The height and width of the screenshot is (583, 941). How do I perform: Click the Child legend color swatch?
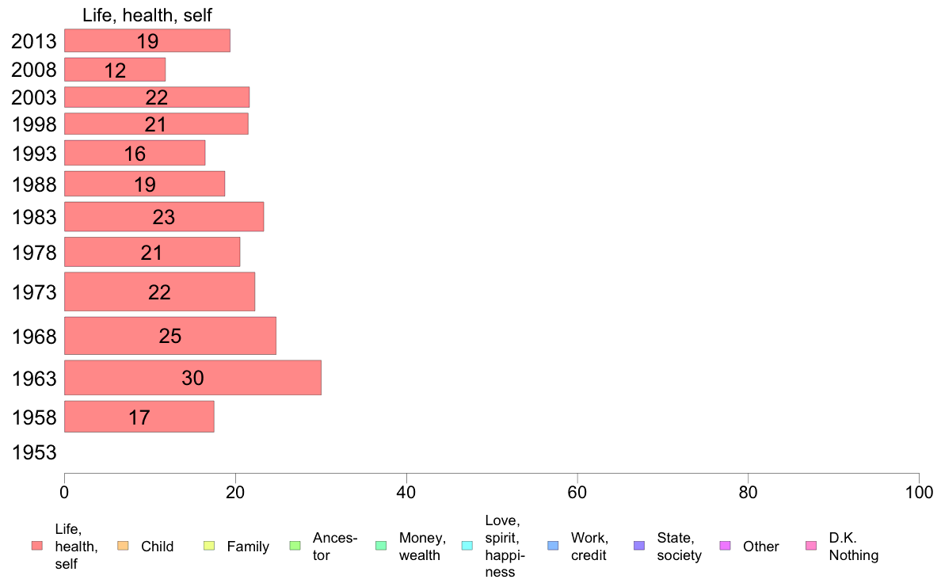click(x=123, y=546)
